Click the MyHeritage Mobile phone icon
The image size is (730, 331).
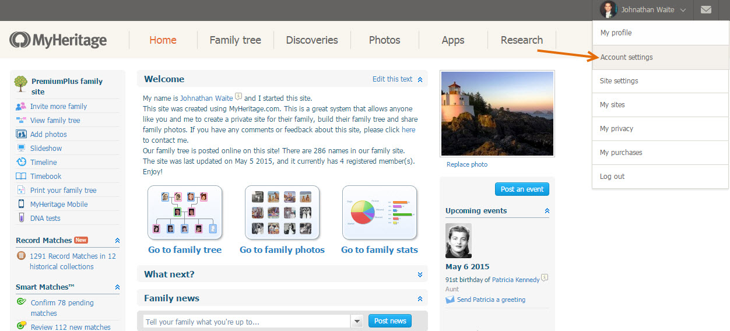(x=21, y=204)
